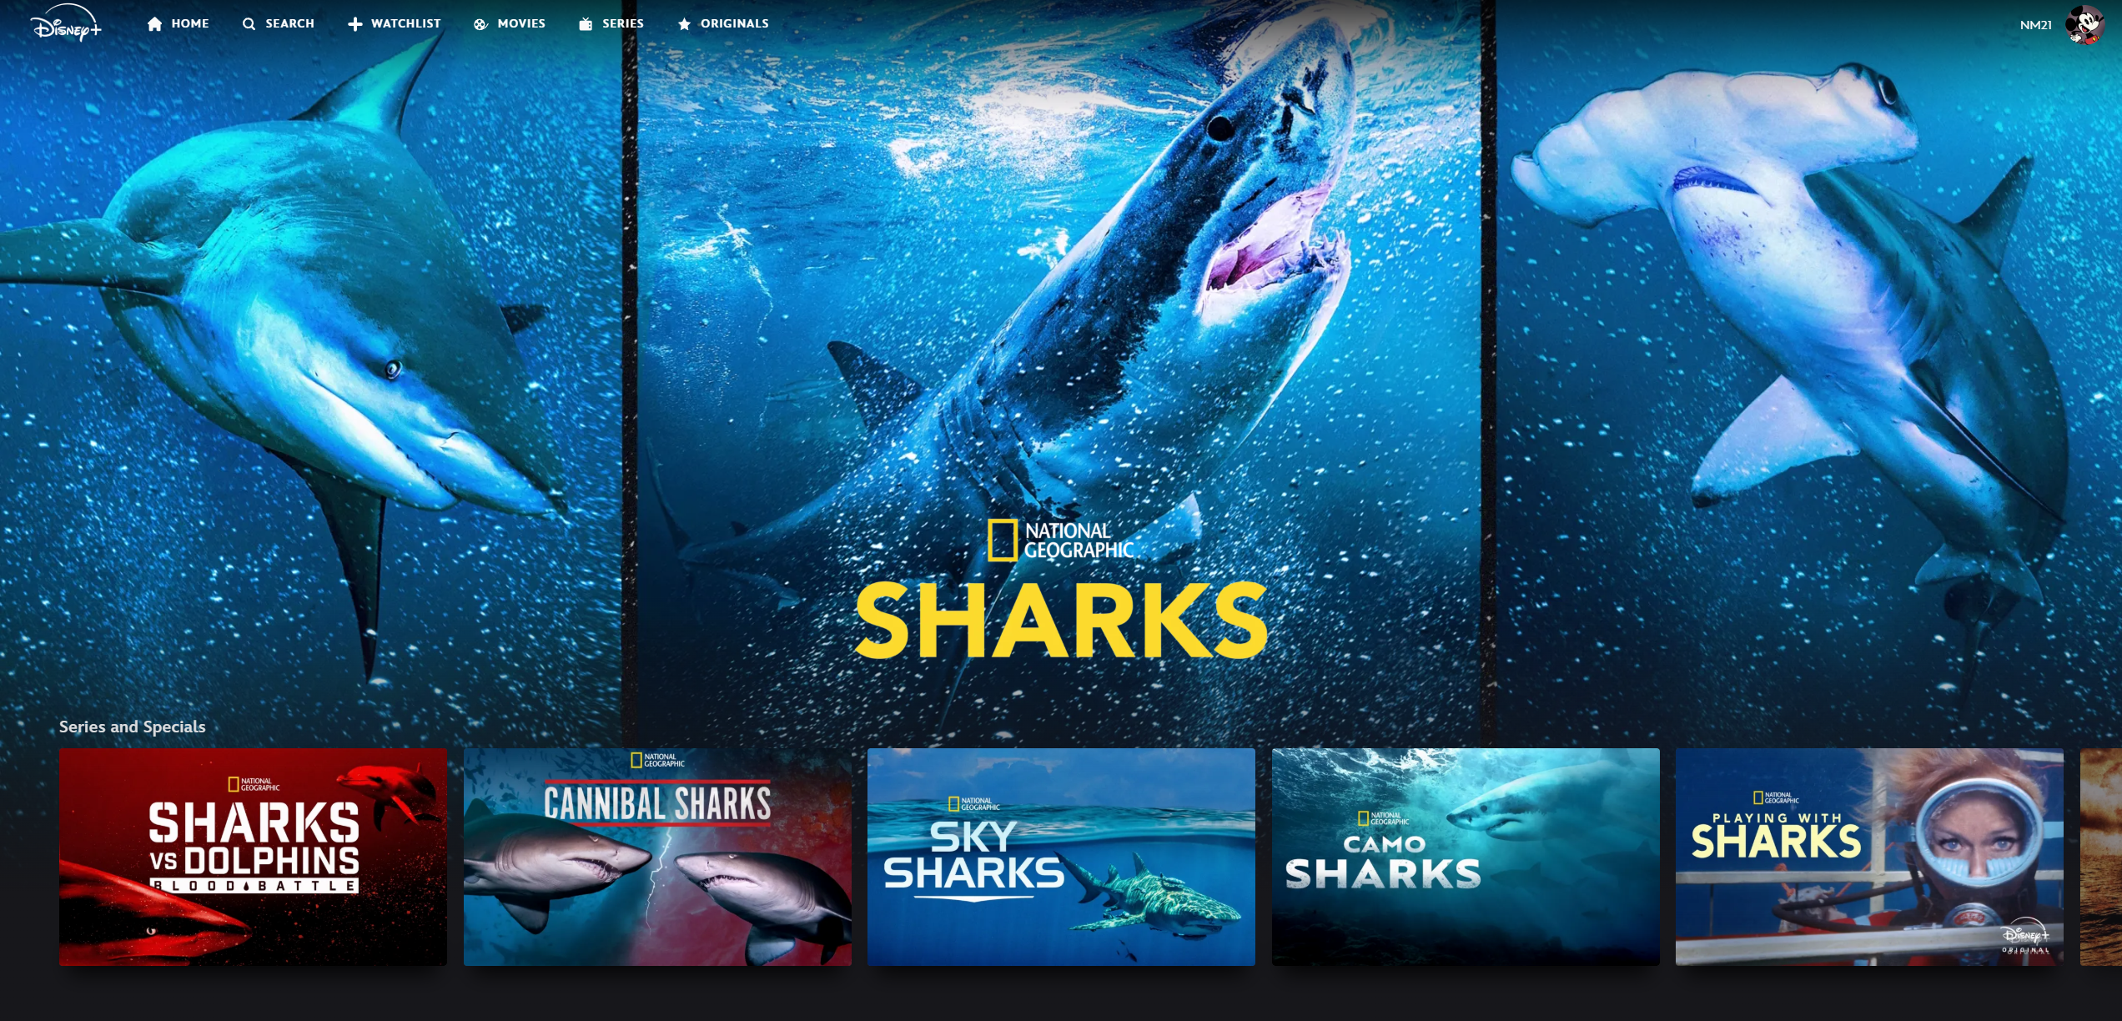The height and width of the screenshot is (1021, 2122).
Task: Open the Playing with Sharks tile
Action: 1869,857
